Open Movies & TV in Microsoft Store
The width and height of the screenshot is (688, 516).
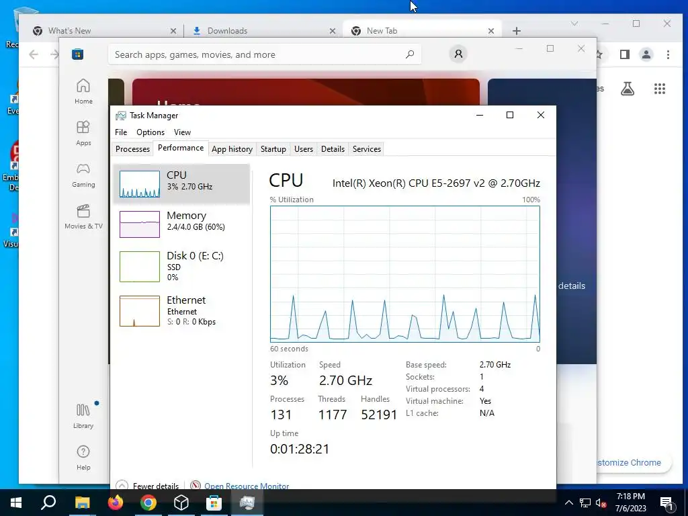coord(83,217)
